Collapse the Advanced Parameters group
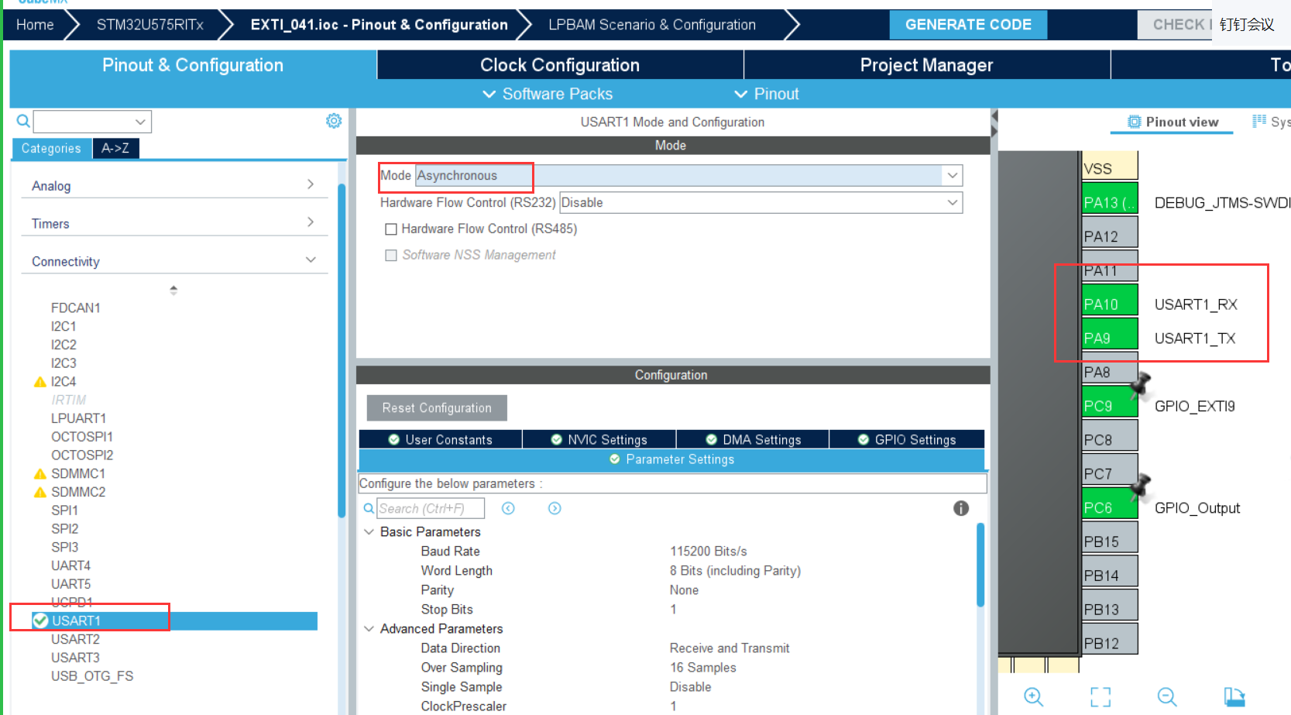Screen dimensions: 1291x715 [x=369, y=628]
